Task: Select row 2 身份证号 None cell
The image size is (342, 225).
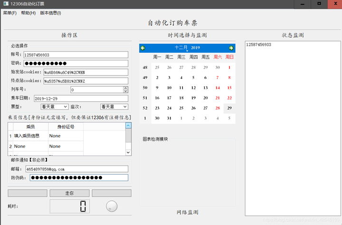Action: point(66,146)
